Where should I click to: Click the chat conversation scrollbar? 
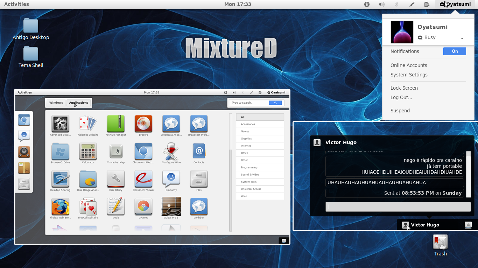[x=469, y=174]
